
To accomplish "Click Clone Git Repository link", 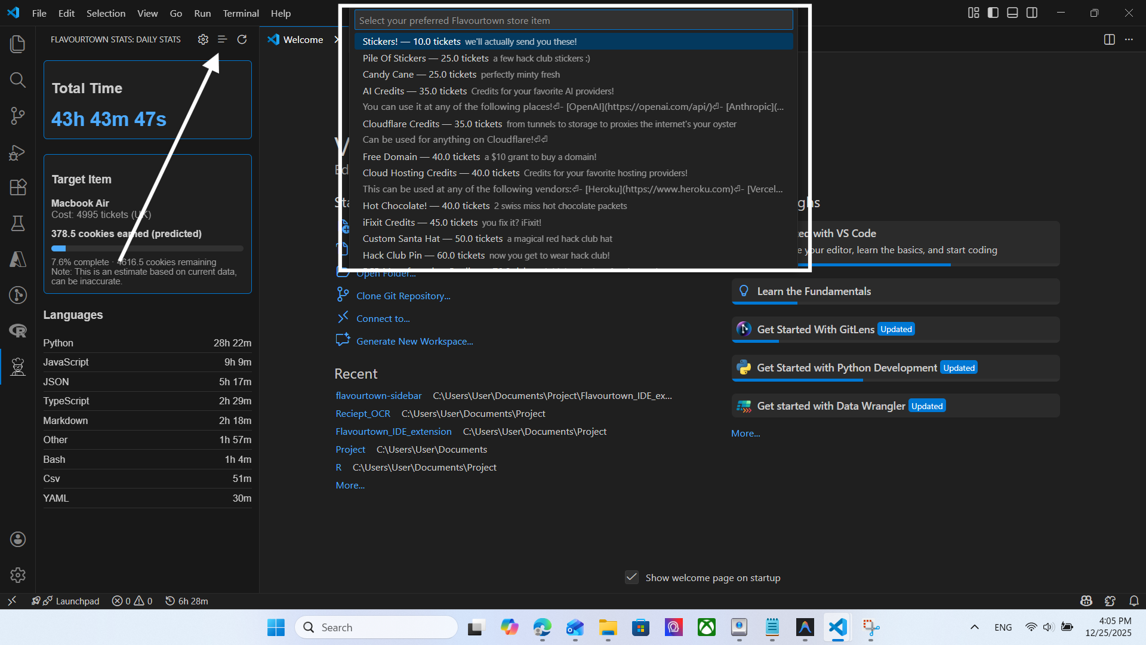I will [403, 296].
